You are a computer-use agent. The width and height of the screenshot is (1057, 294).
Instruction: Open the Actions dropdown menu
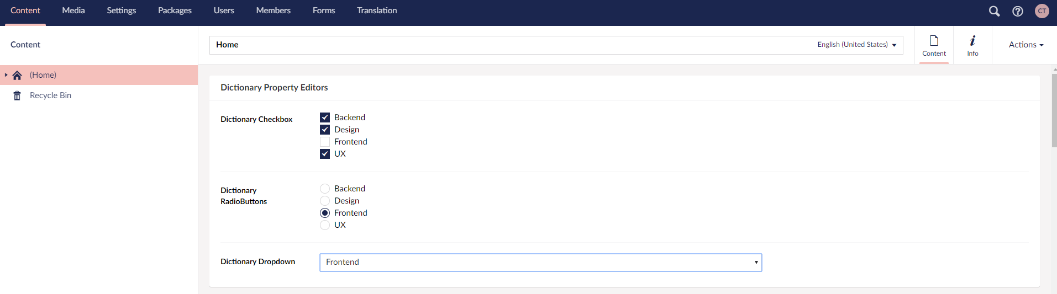pos(1026,45)
